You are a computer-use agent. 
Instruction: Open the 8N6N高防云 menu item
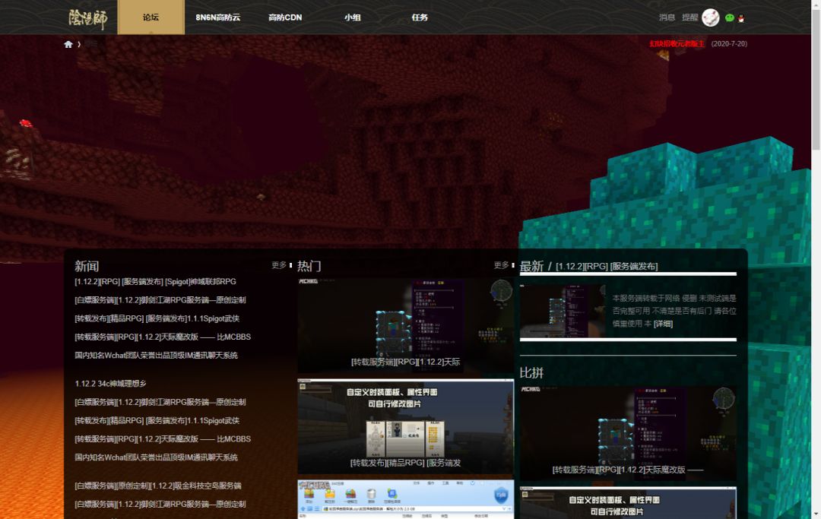[218, 17]
